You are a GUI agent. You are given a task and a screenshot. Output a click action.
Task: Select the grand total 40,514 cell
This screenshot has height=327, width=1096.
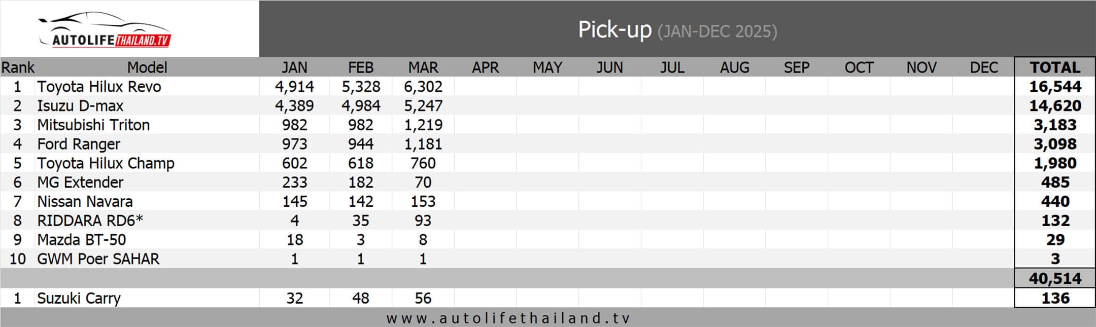[1055, 278]
